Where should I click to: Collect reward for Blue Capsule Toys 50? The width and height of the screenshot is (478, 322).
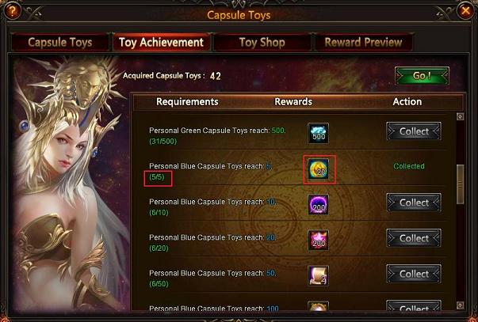(414, 274)
